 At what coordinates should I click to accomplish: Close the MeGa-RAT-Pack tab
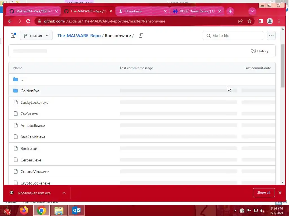tap(56, 11)
